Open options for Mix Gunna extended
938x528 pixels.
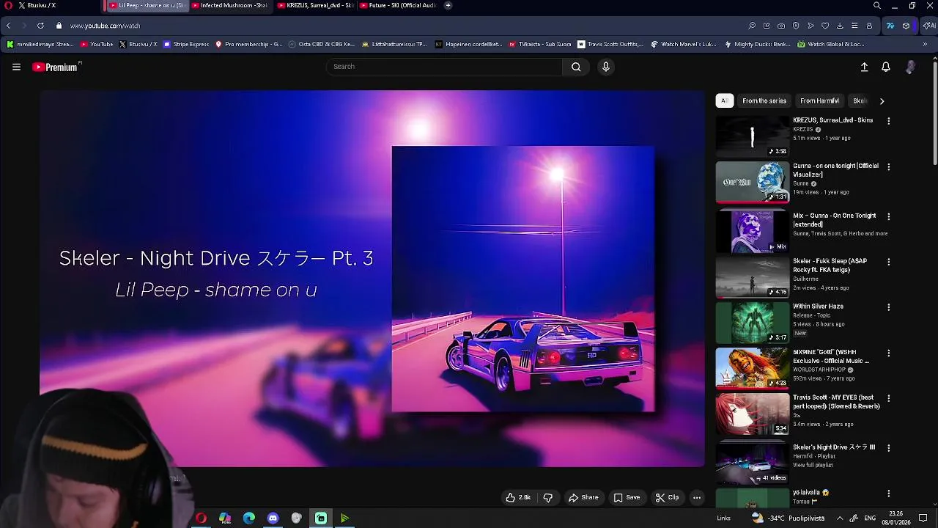pyautogui.click(x=889, y=217)
